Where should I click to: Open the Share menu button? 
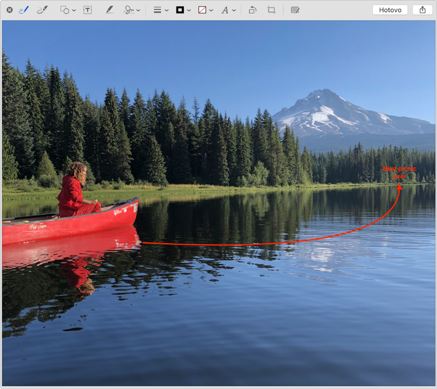tap(422, 10)
